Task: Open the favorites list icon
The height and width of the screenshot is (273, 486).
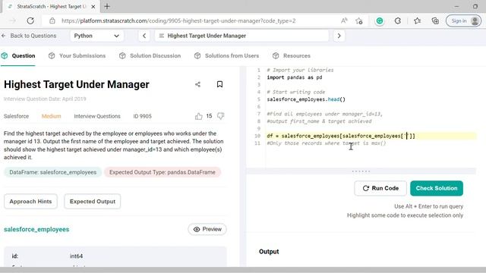Action: (417, 20)
